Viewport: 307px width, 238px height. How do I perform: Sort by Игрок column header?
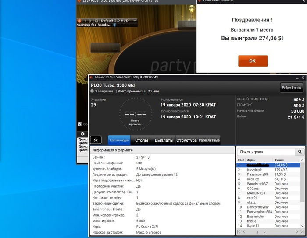tap(259, 160)
